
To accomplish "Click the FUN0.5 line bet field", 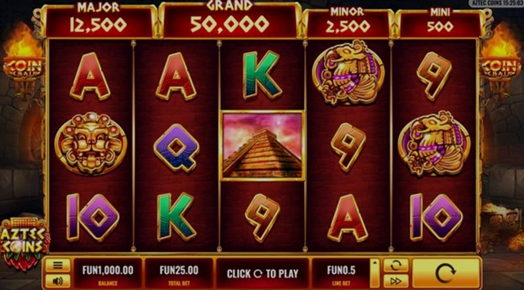I will (341, 273).
